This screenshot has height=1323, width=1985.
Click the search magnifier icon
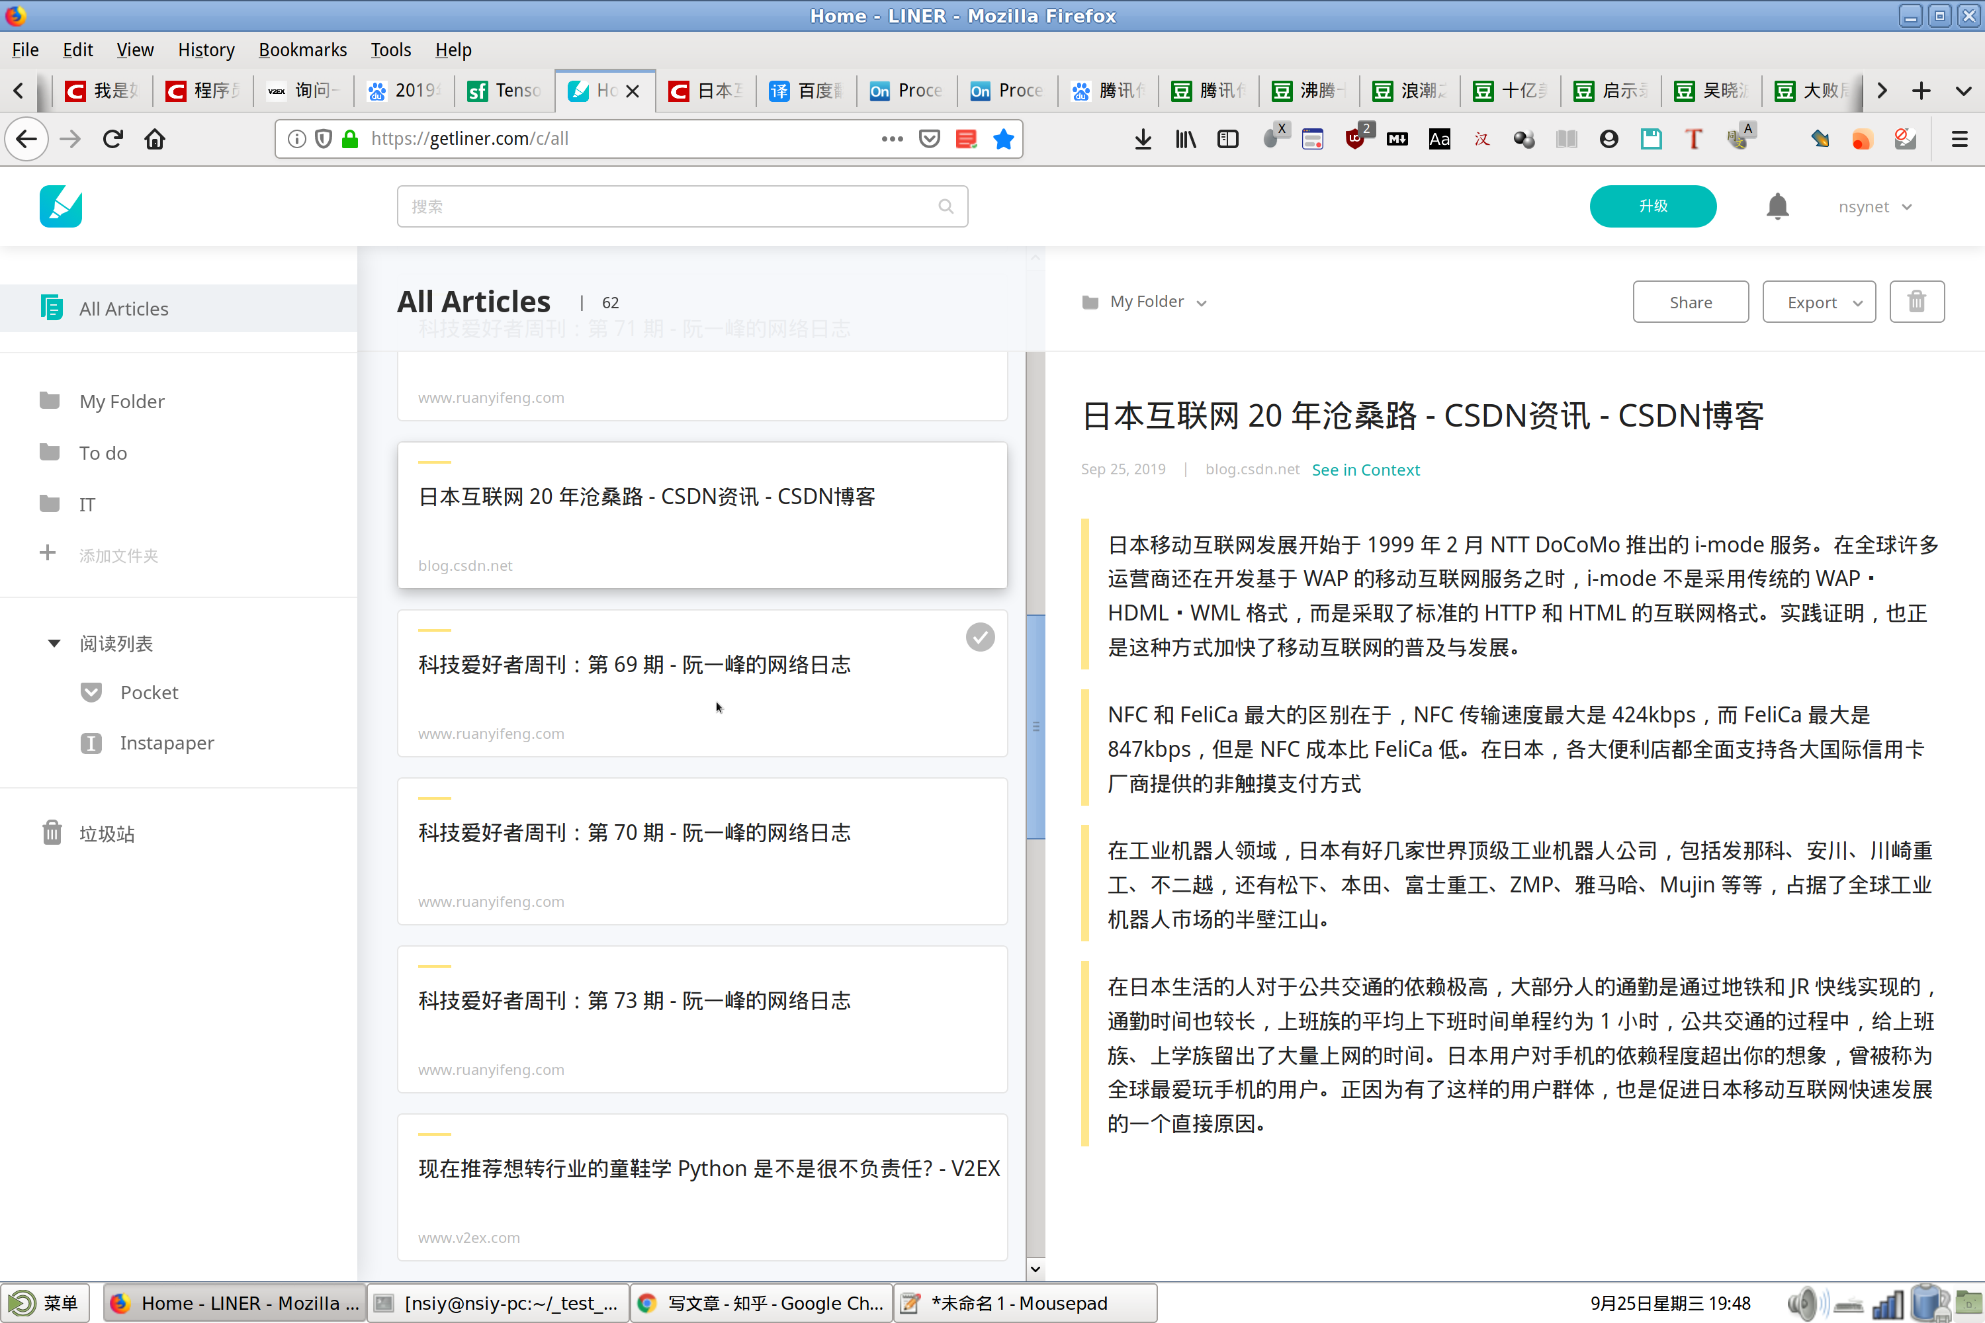948,205
